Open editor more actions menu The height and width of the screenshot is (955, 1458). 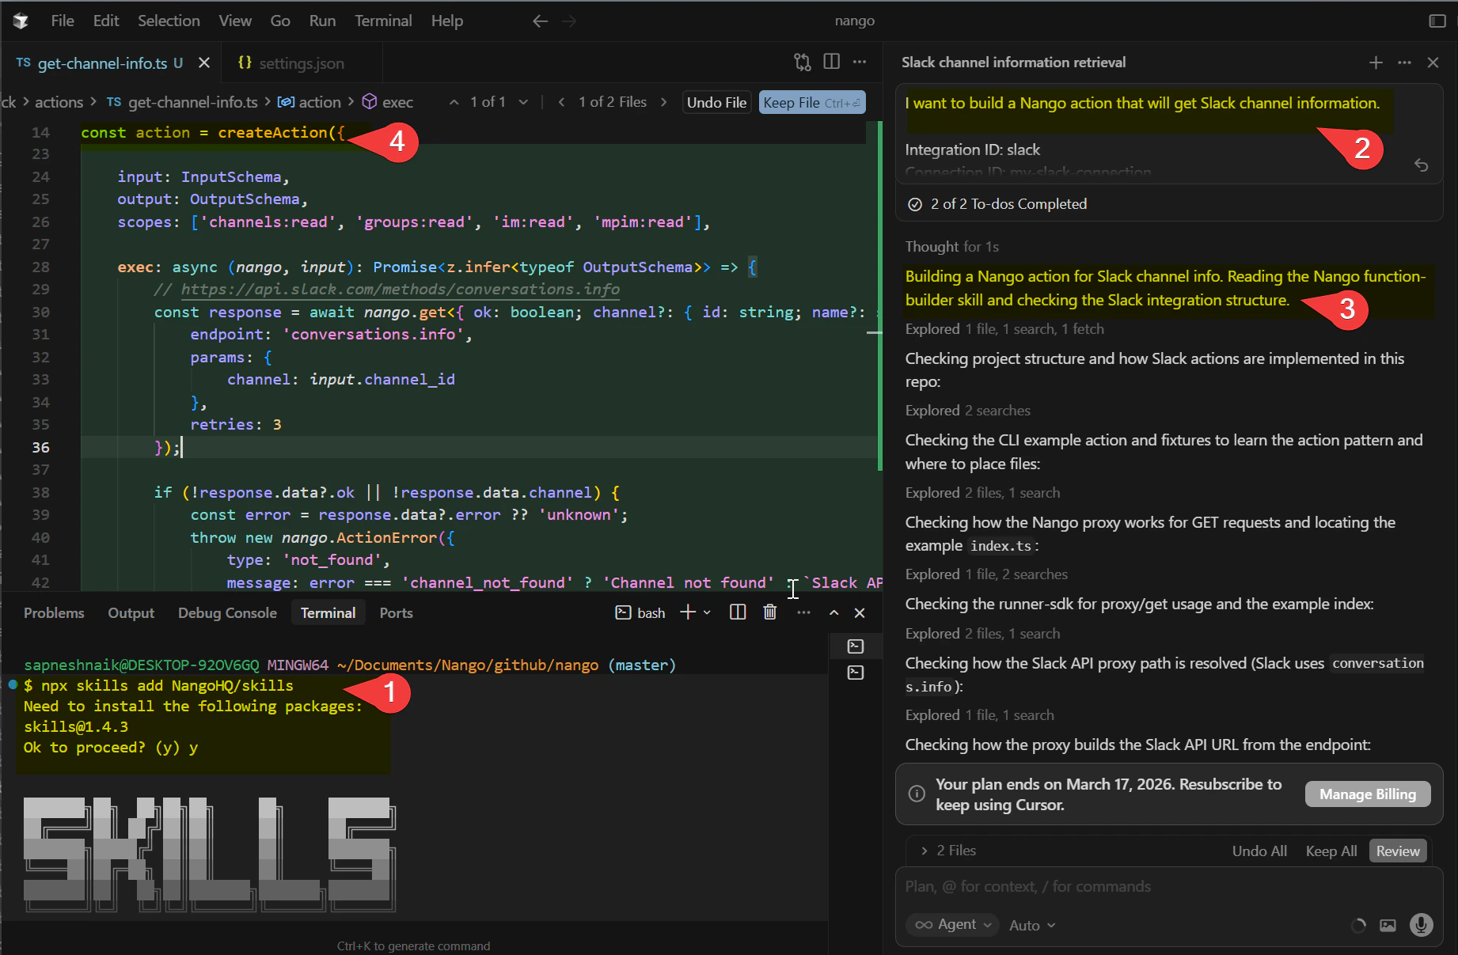point(860,62)
